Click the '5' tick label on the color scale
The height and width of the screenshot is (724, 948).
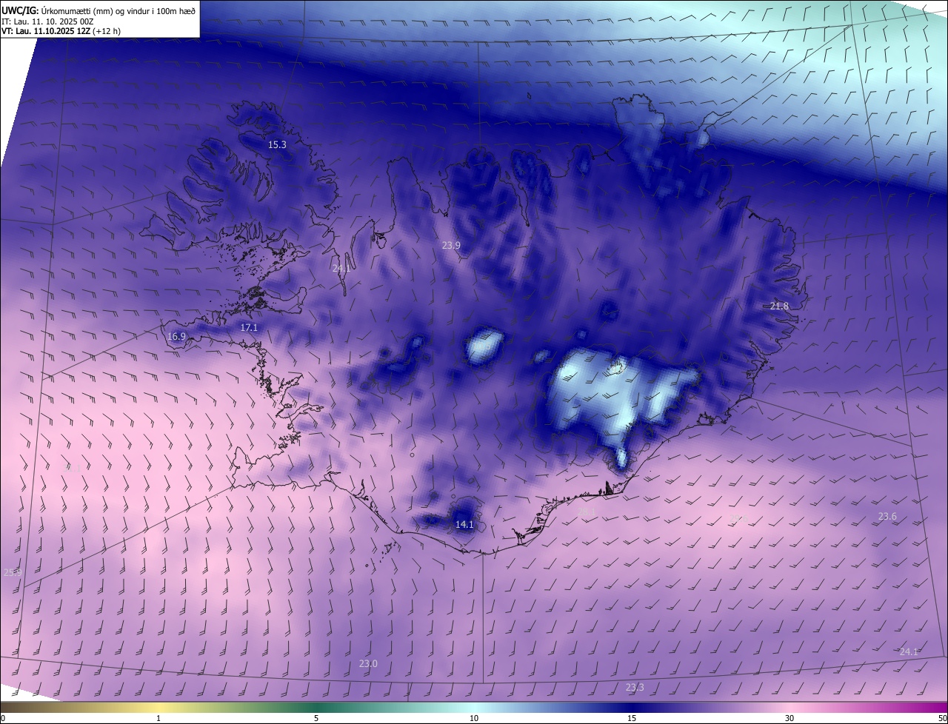pos(316,718)
